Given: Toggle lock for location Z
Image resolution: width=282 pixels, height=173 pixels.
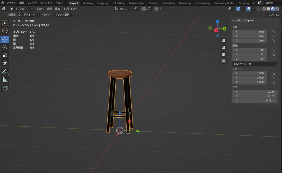Looking at the screenshot, I should (x=273, y=41).
